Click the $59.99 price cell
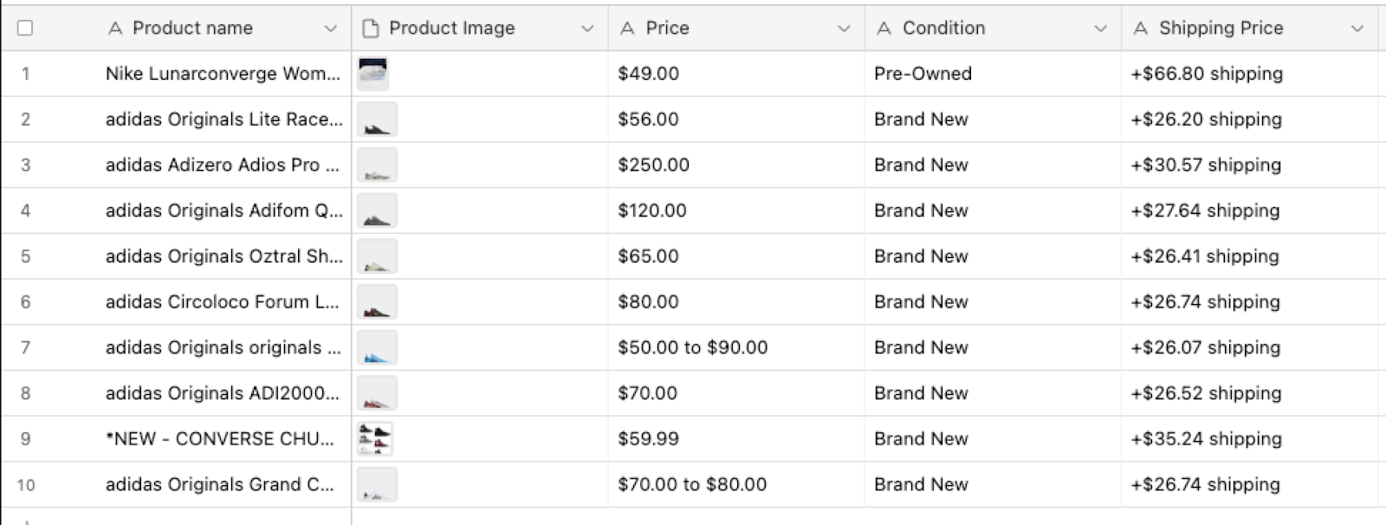Screen dimensions: 1386x525 click(x=736, y=439)
